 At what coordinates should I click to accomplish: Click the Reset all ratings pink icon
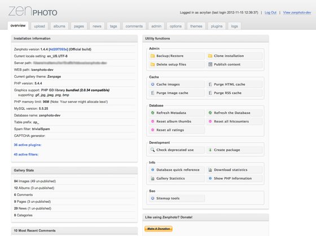(152, 130)
